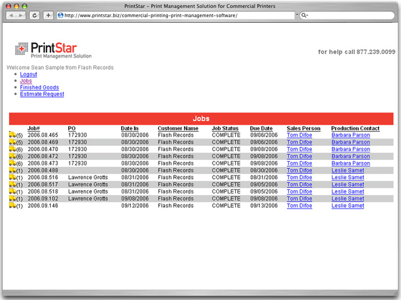
Task: Click truck icon for job 2006.09.146
Action: [12, 205]
